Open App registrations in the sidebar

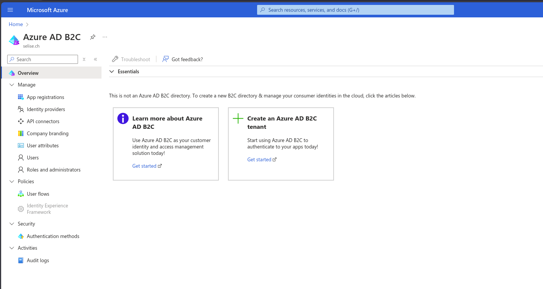pyautogui.click(x=45, y=97)
